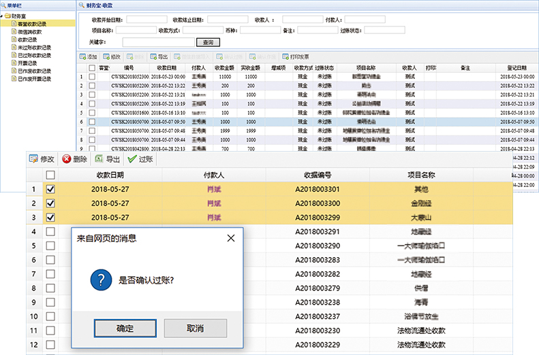Click 收款金额 column header in upper table
Viewport: 539px width, 355px height.
224,68
